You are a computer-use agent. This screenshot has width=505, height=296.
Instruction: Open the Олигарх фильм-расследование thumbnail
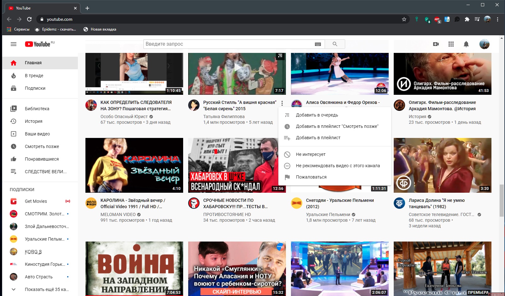click(x=443, y=74)
